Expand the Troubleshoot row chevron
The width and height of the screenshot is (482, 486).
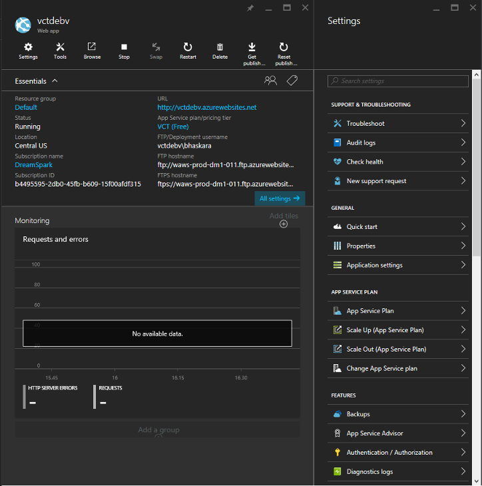click(x=463, y=123)
